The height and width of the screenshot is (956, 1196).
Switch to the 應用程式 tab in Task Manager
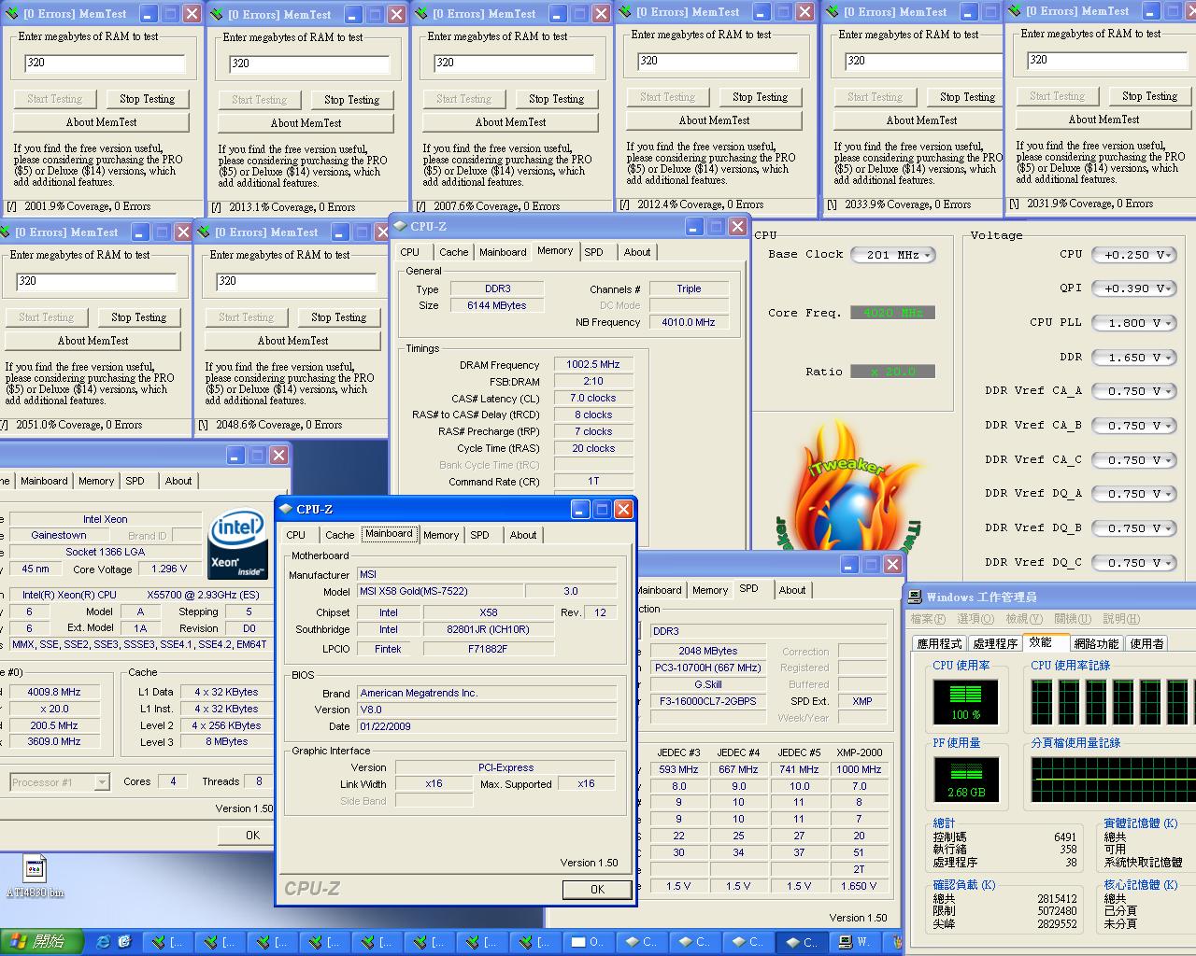point(939,643)
